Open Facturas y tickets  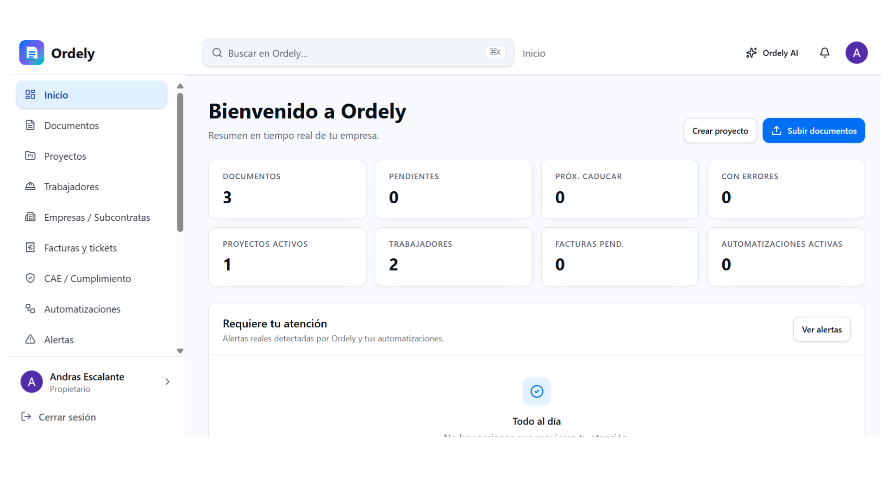point(92,247)
